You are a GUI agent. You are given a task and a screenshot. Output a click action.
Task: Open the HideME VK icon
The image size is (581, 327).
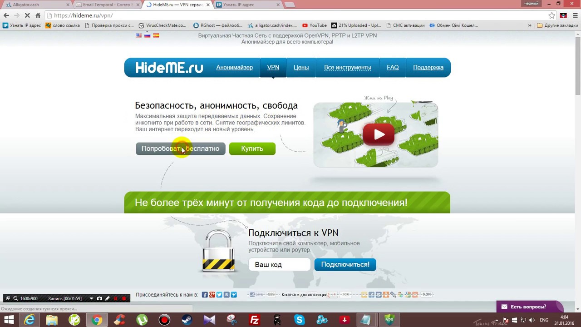226,295
